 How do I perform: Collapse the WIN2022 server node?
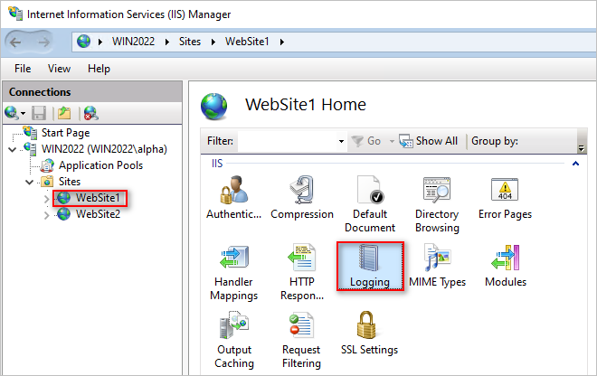(x=12, y=149)
